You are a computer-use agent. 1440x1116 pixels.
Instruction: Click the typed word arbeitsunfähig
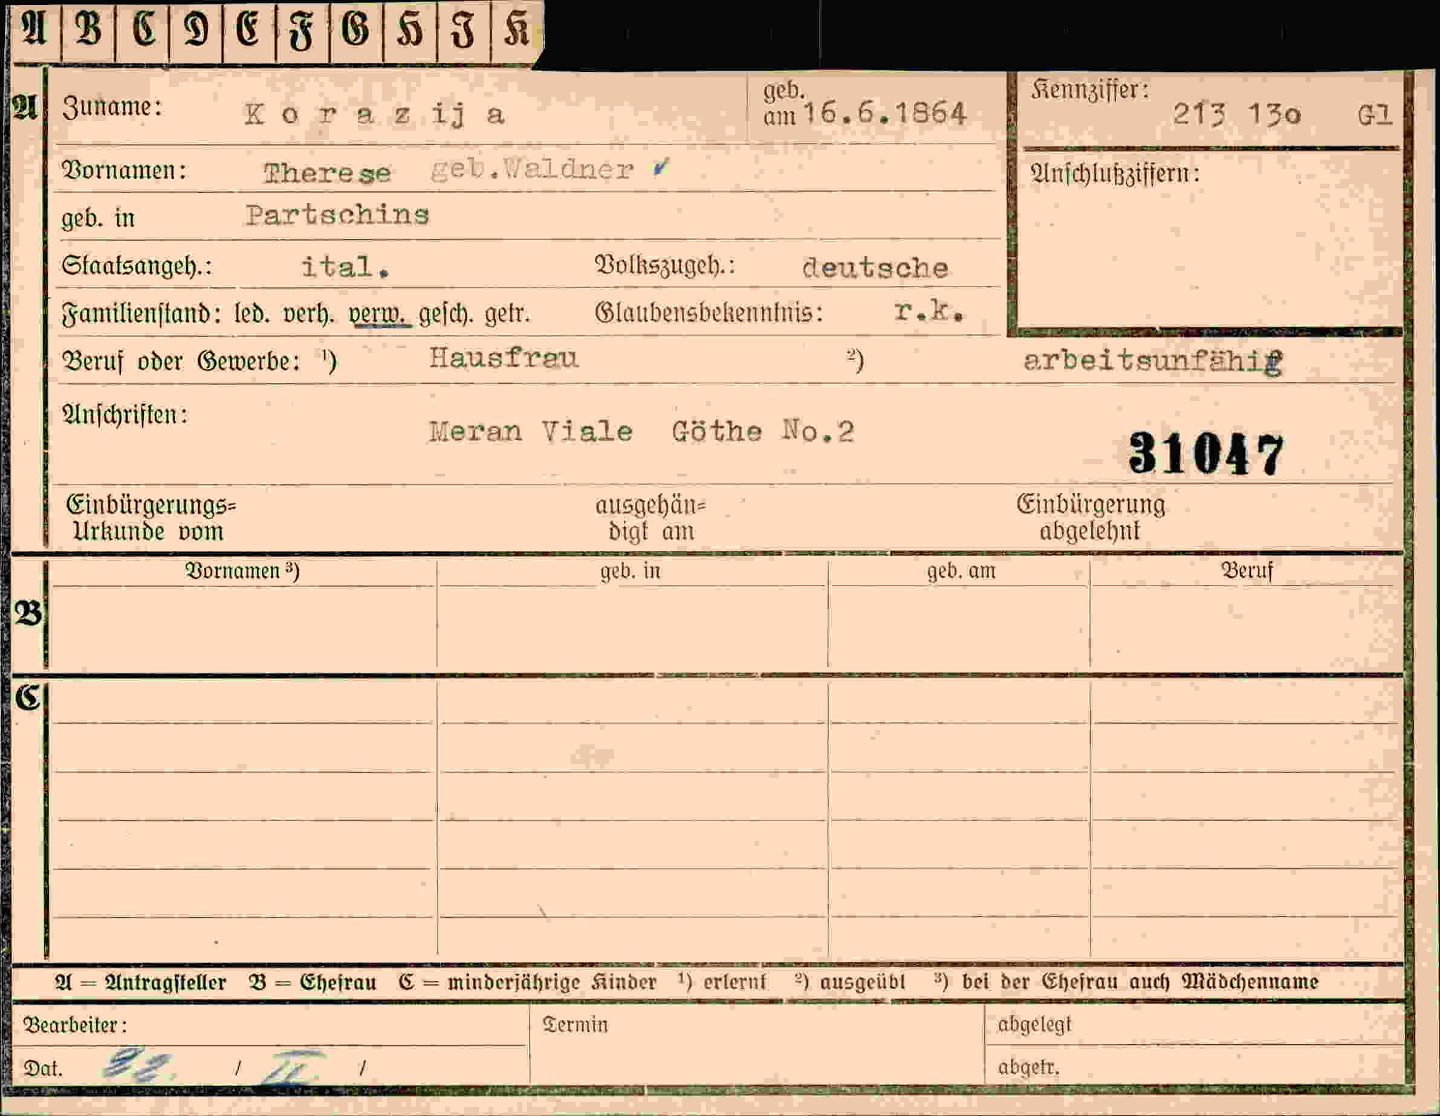tap(1153, 361)
